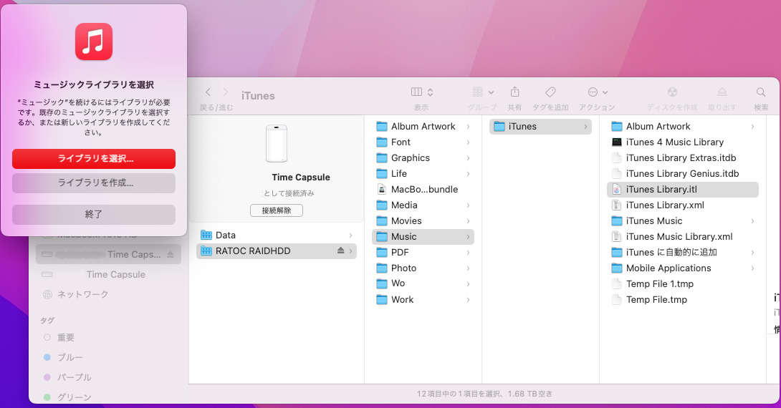This screenshot has width=781, height=408.
Task: Select iTunes Library Extras.itdb
Action: 682,158
